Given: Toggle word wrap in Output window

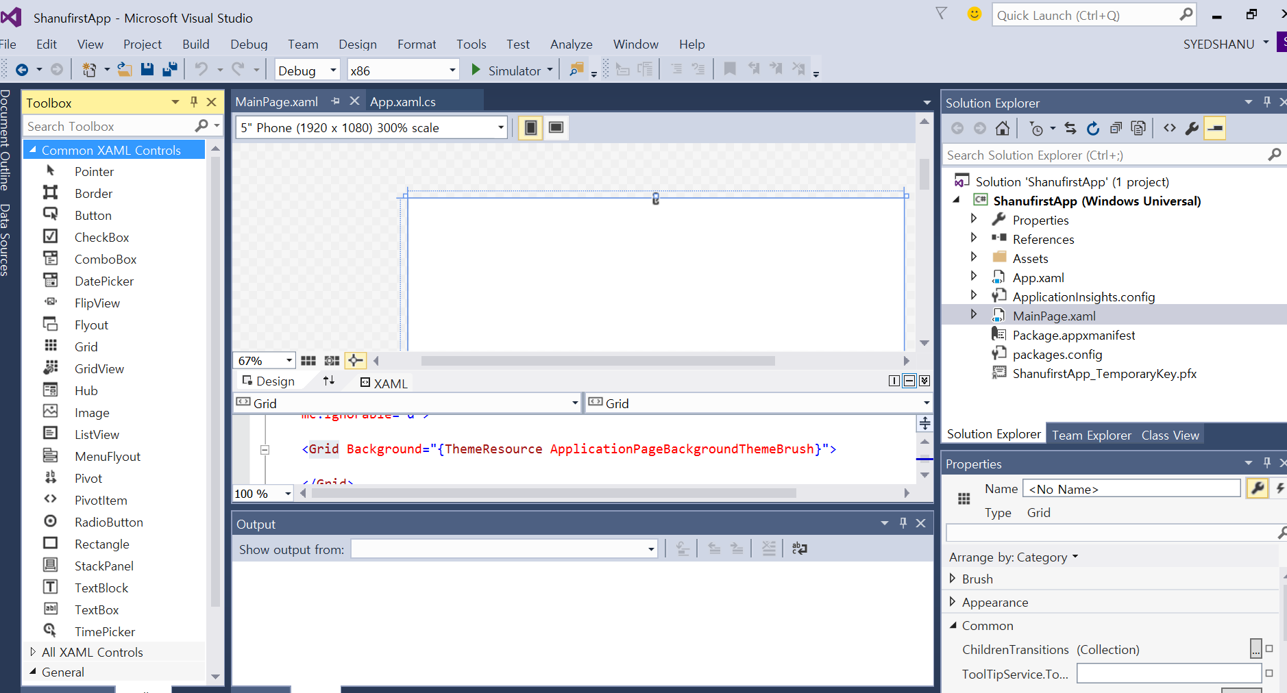Looking at the screenshot, I should click(800, 549).
